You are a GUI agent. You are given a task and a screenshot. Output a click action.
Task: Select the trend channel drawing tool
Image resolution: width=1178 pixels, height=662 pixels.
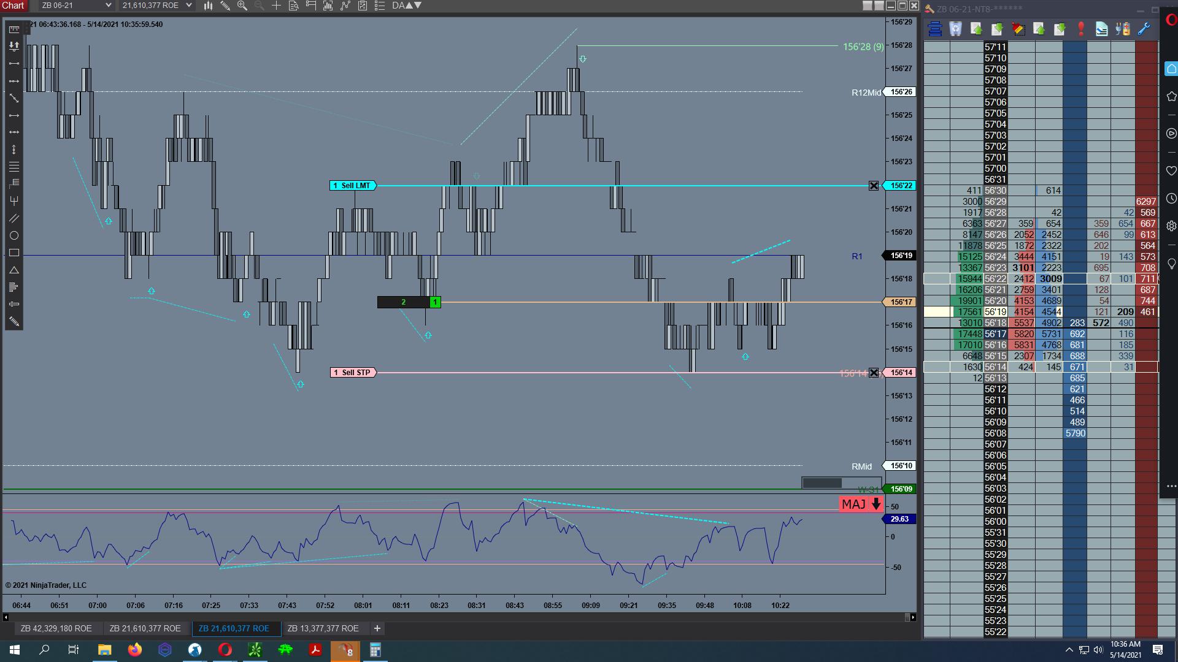pos(13,218)
